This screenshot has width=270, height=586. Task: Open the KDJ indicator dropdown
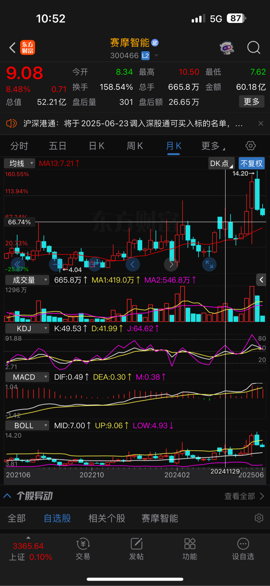click(x=27, y=328)
